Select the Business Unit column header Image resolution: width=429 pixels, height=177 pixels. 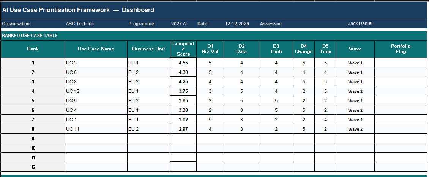click(148, 49)
